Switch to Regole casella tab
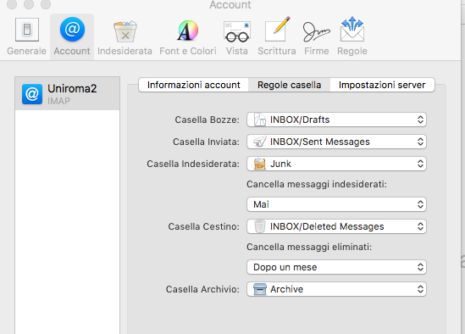This screenshot has height=334, width=465. click(x=289, y=85)
